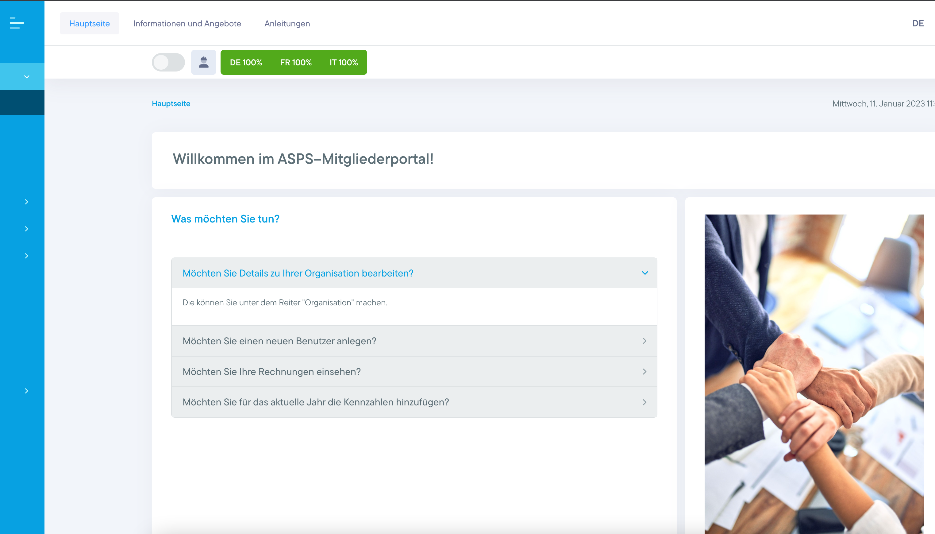
Task: Click the dark highlighted sidebar item
Action: pos(22,102)
